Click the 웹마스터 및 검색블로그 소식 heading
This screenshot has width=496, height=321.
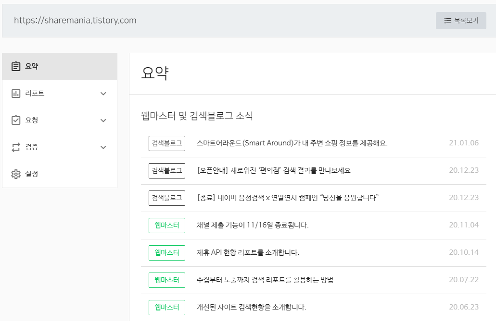pos(197,116)
